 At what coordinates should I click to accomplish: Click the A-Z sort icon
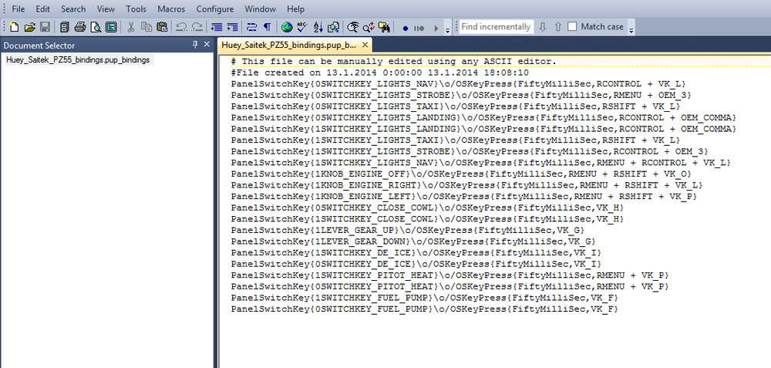click(318, 27)
